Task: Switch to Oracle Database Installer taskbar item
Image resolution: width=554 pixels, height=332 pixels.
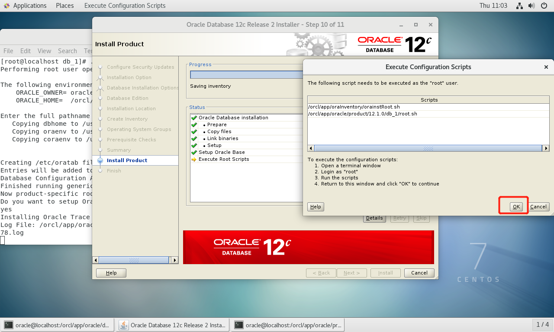Action: 173,325
